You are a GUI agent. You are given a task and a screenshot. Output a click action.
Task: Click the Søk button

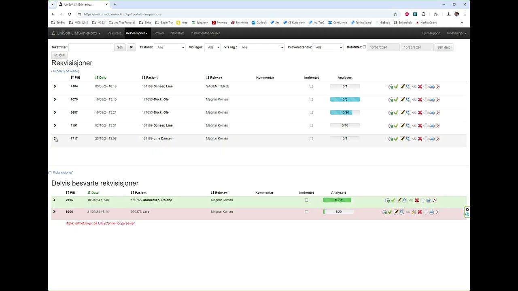(x=120, y=47)
